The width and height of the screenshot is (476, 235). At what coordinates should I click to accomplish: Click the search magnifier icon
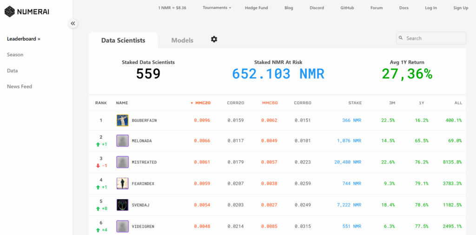[402, 38]
